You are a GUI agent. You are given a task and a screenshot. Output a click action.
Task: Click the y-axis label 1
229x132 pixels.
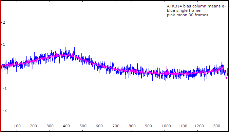click(x=4, y=44)
